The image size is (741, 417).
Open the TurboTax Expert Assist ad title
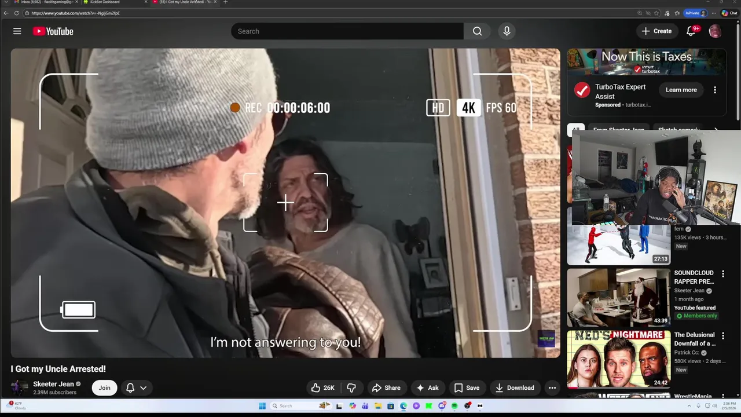point(620,92)
